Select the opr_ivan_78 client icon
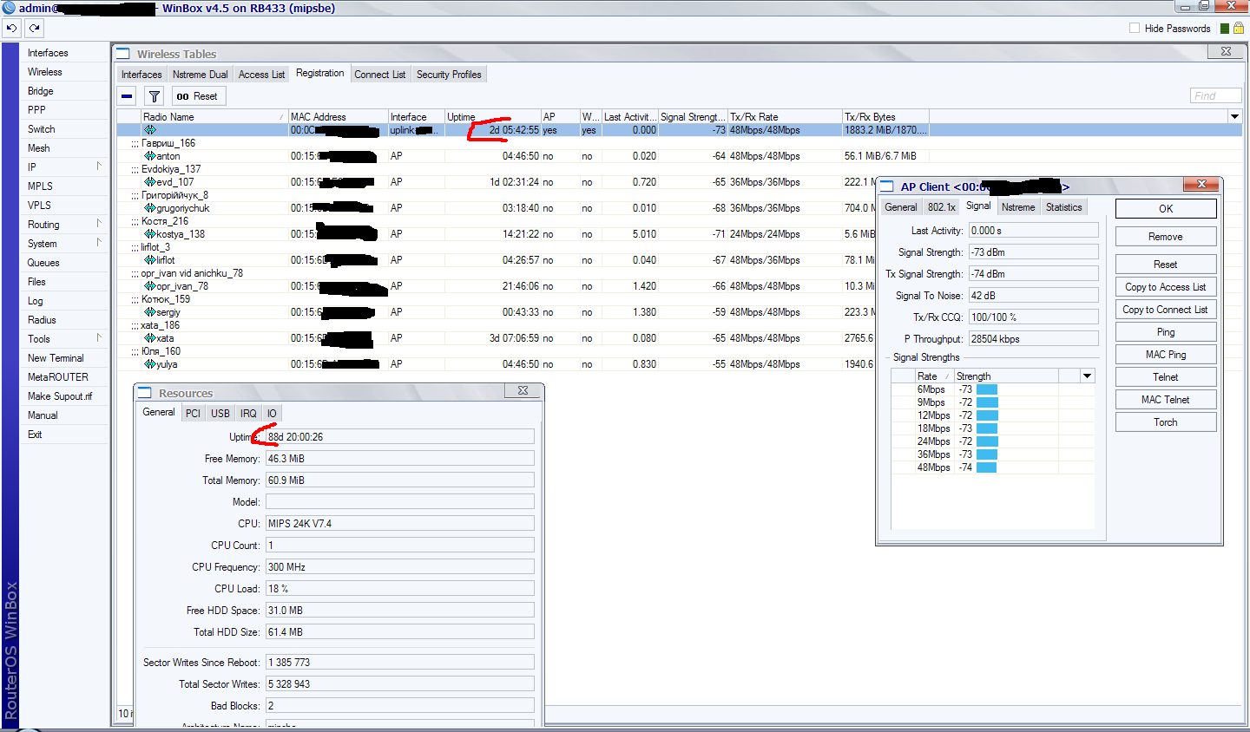This screenshot has height=732, width=1250. pos(150,286)
